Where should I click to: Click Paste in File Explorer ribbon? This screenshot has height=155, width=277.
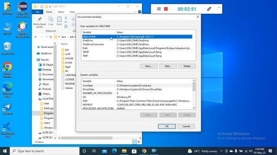(59, 21)
